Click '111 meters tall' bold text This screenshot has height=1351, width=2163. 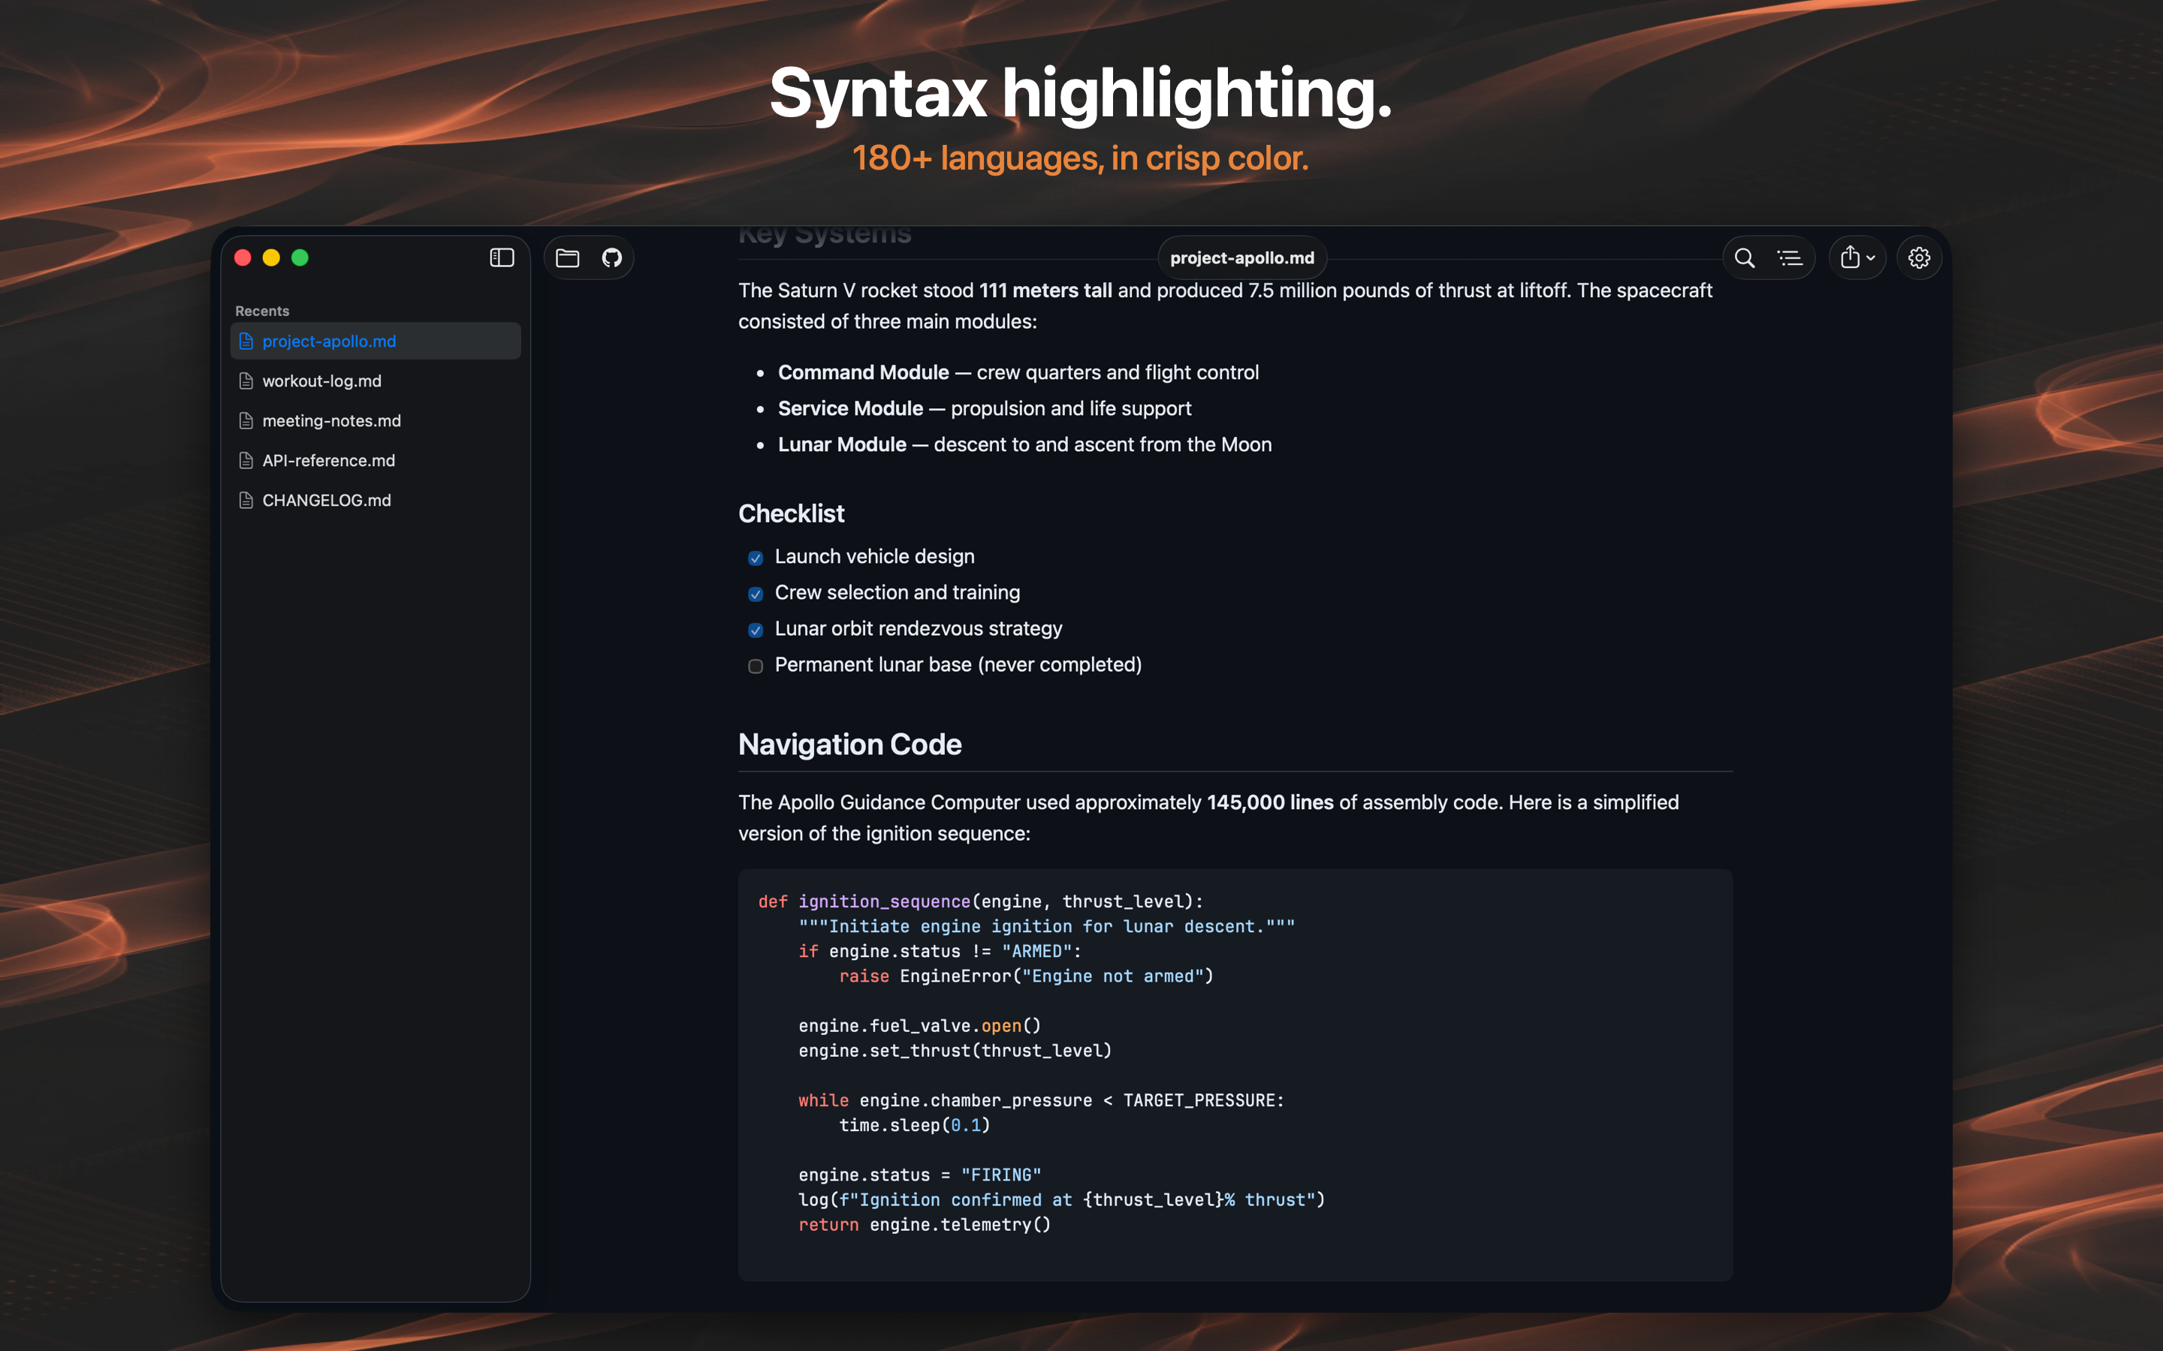click(x=1045, y=290)
